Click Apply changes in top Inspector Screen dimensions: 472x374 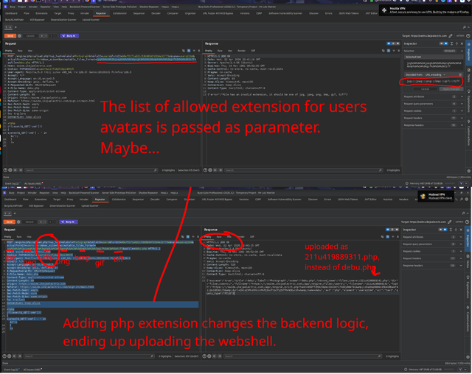(x=451, y=89)
